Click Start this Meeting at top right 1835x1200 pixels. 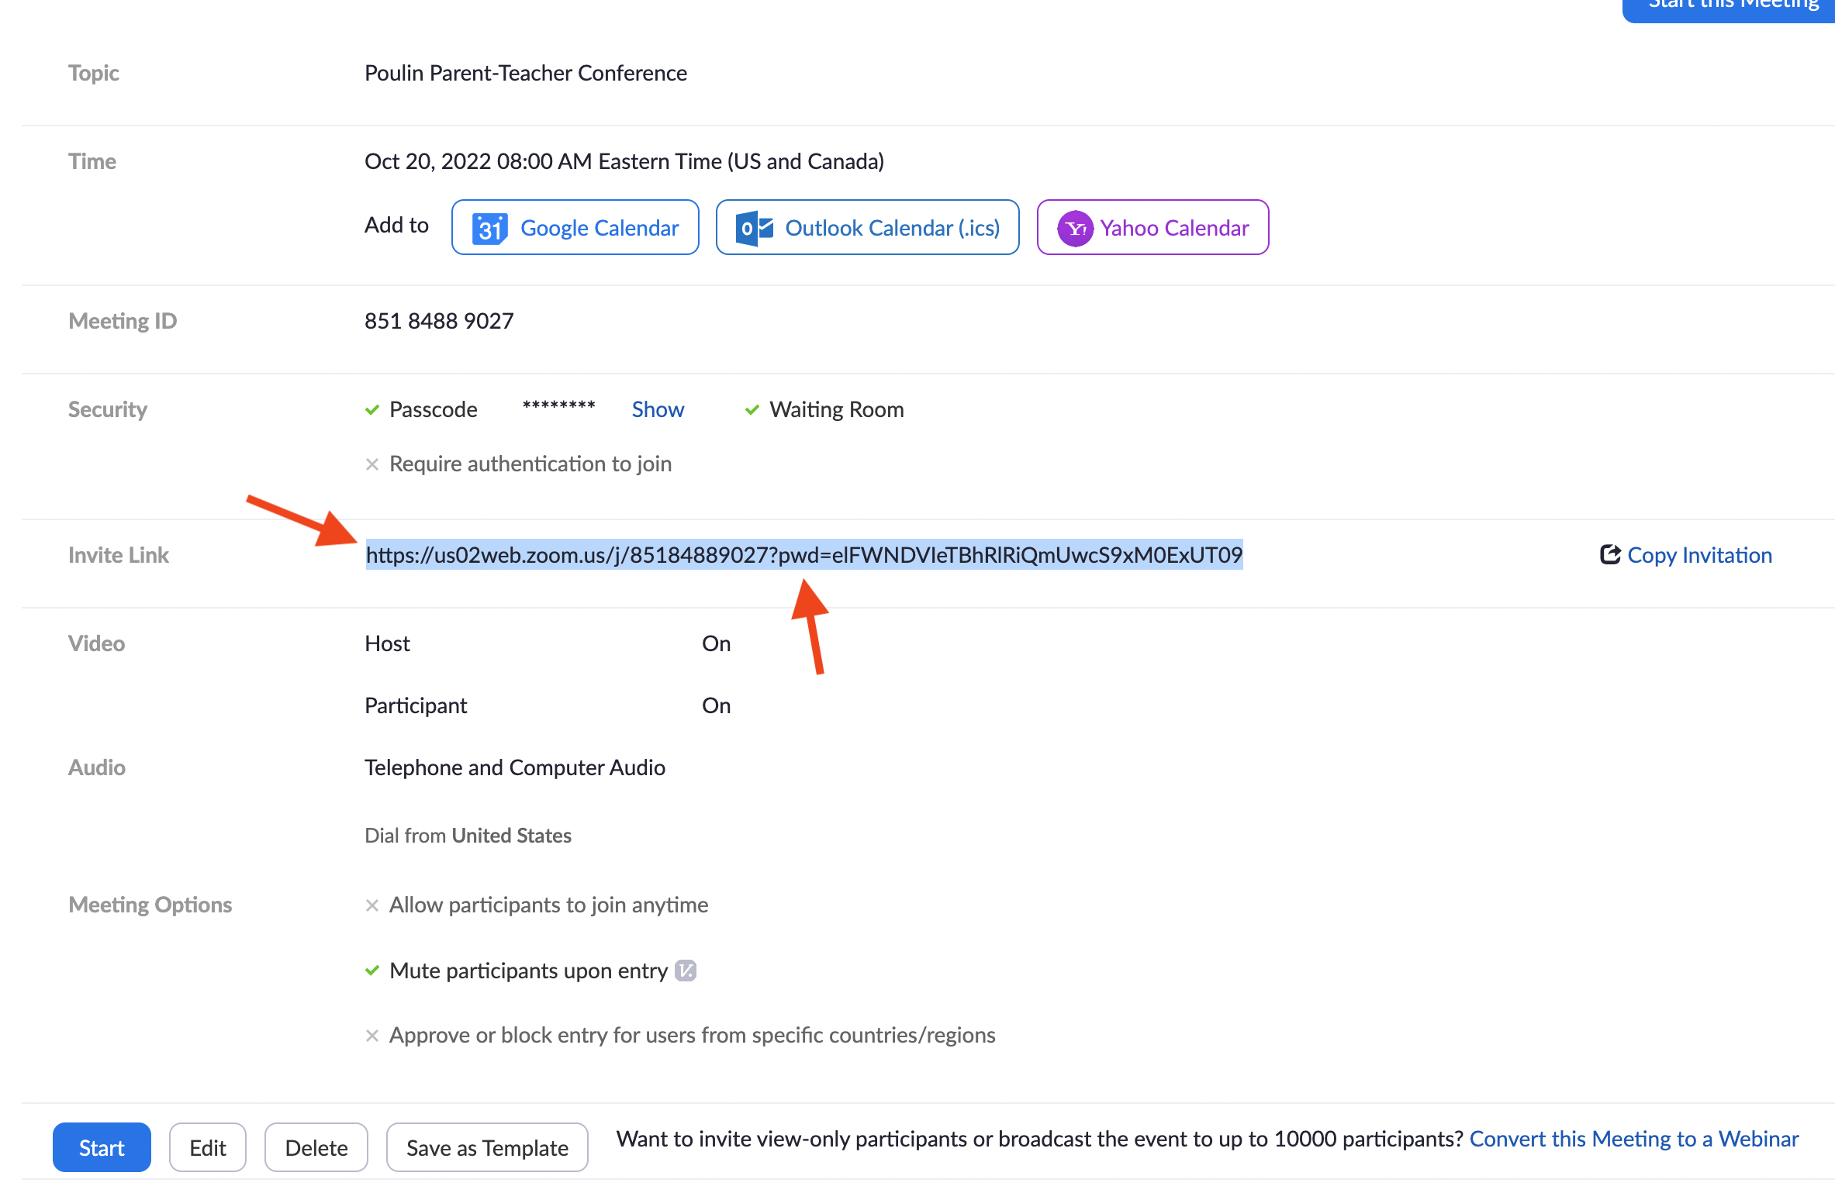tap(1729, 6)
